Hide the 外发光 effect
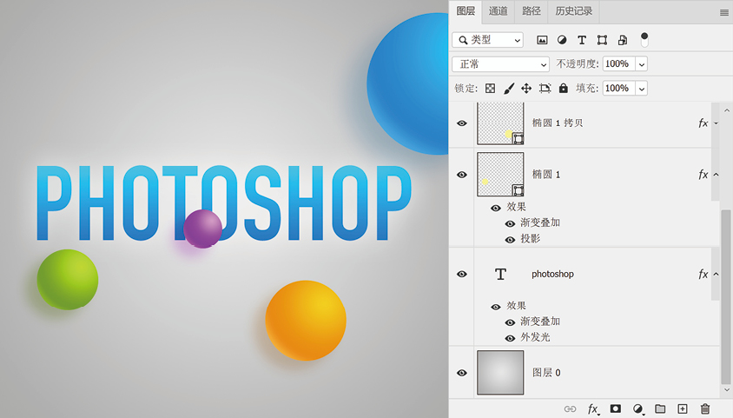This screenshot has width=733, height=418. [x=510, y=339]
